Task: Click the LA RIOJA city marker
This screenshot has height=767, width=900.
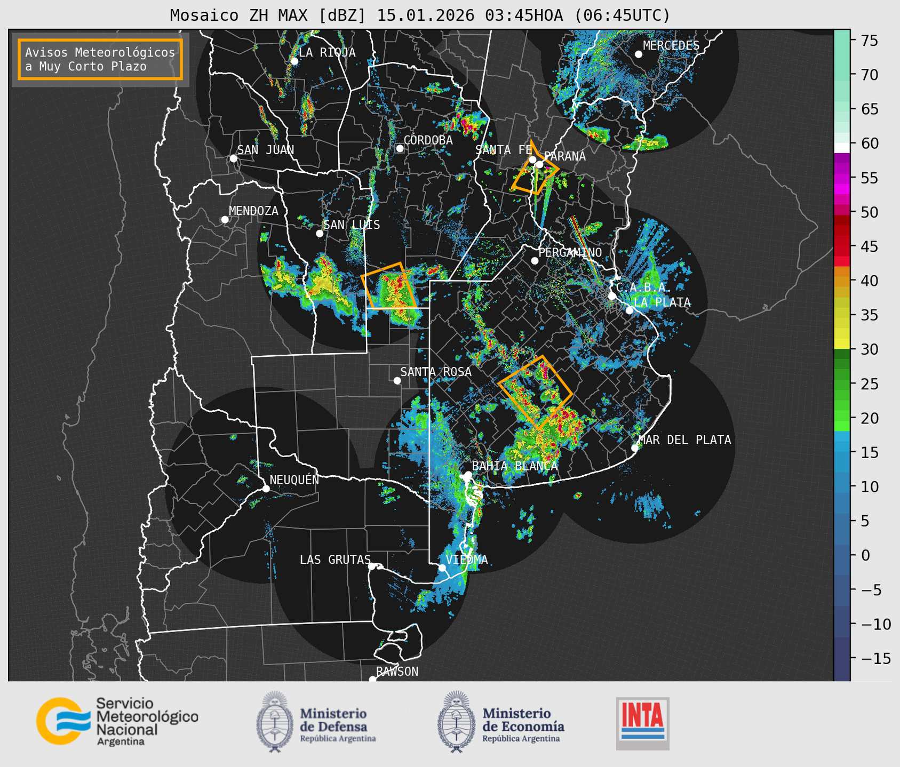Action: [294, 61]
